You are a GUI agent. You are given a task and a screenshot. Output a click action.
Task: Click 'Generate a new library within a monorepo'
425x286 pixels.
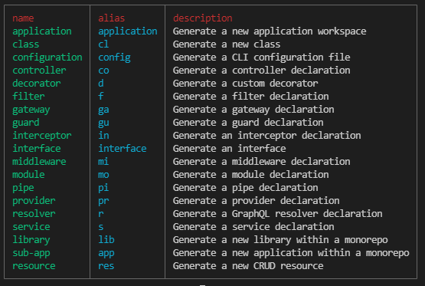(x=280, y=240)
